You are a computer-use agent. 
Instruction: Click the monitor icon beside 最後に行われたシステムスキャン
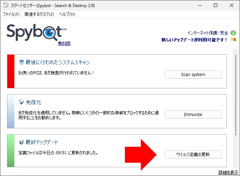(22, 62)
